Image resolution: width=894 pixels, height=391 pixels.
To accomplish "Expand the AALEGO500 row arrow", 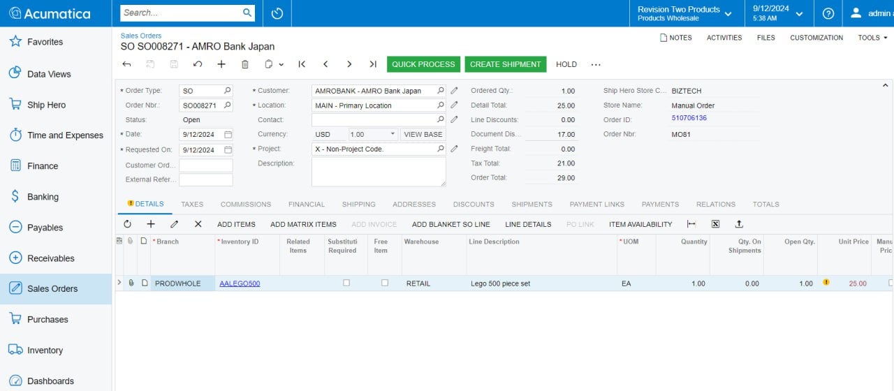I will click(x=119, y=283).
